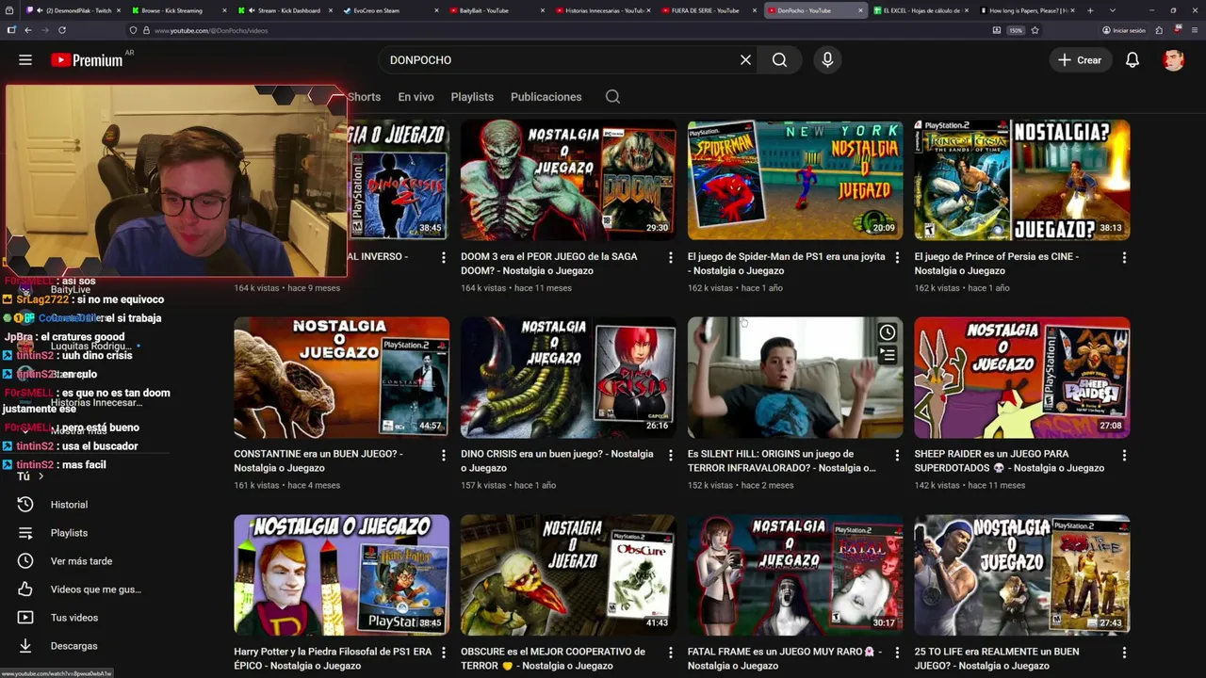This screenshot has height=678, width=1206.
Task: Close the DonPocho - YouTube browser tab
Action: click(x=860, y=10)
